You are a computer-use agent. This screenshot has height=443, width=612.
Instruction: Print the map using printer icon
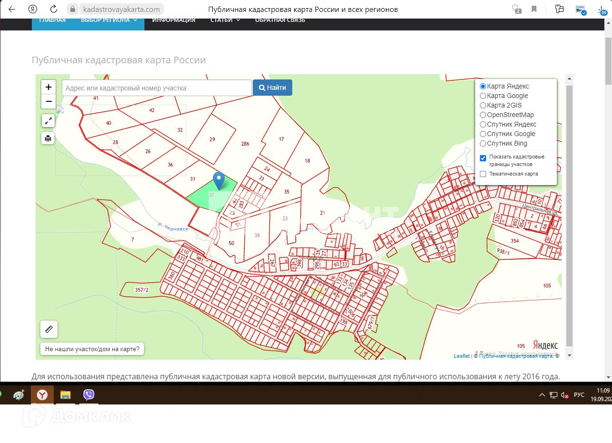point(48,138)
